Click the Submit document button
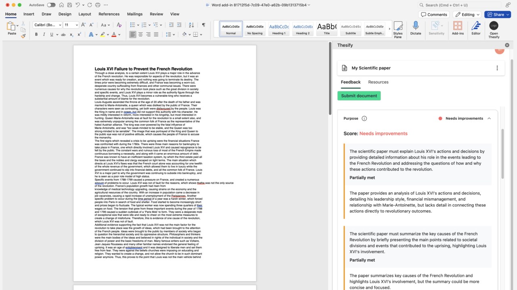 pyautogui.click(x=359, y=96)
